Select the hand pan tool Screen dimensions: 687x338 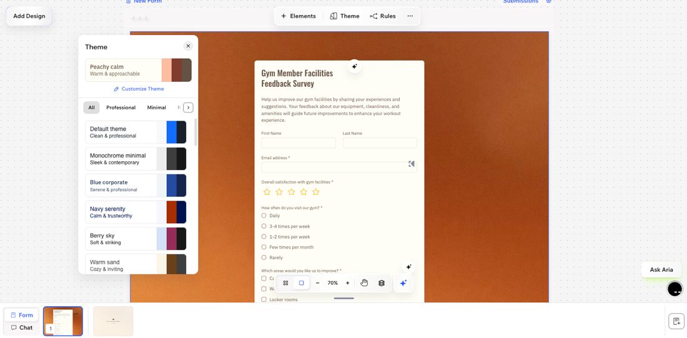364,283
